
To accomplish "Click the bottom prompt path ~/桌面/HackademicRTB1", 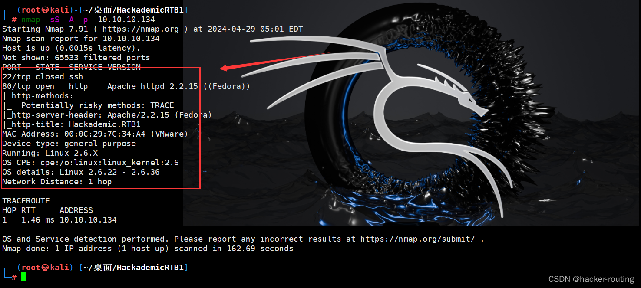I will [134, 268].
